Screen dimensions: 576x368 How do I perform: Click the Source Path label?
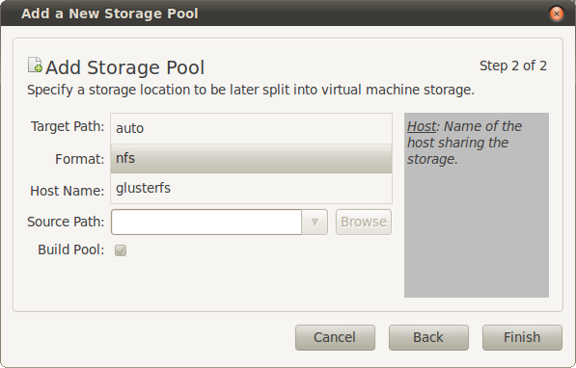tap(66, 222)
